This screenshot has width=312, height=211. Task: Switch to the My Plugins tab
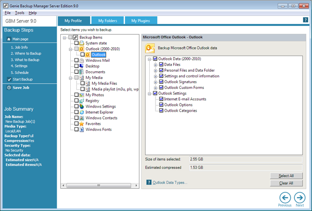141,21
